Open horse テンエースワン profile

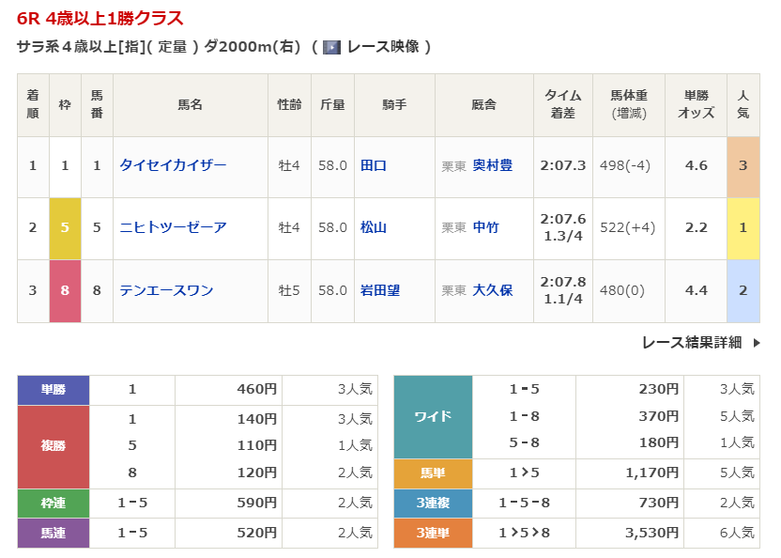click(166, 290)
